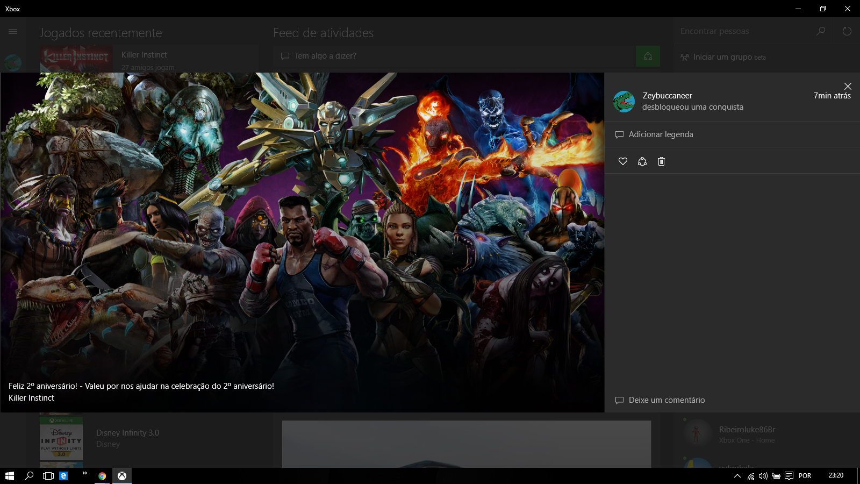Share the achievement with the share icon
This screenshot has height=484, width=860.
click(x=642, y=161)
